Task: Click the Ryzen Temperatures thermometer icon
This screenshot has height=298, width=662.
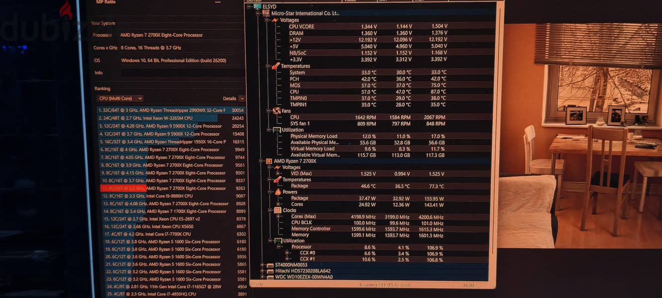Action: point(278,179)
